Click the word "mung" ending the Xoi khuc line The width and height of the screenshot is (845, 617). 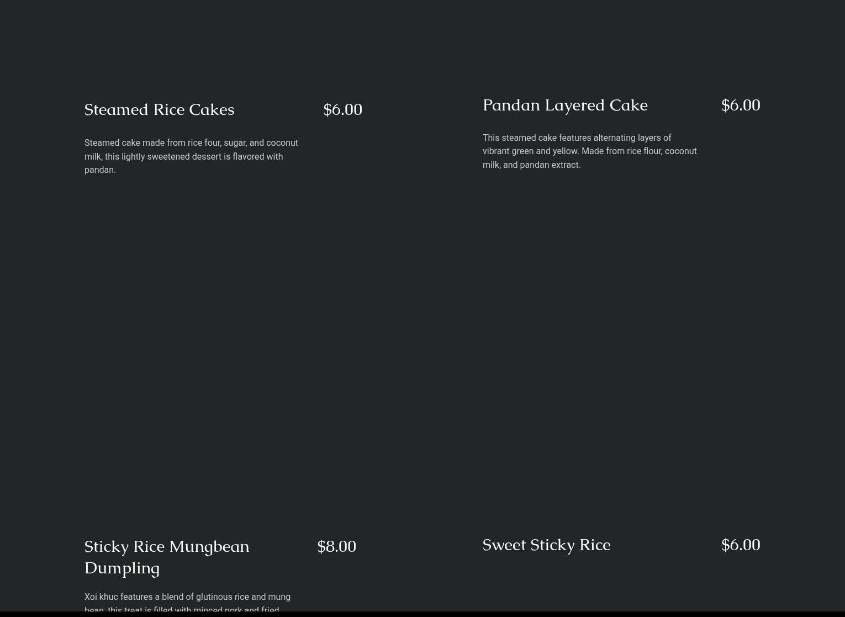pyautogui.click(x=279, y=597)
